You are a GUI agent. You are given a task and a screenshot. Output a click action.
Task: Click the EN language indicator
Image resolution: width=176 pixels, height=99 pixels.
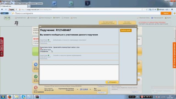137,97
